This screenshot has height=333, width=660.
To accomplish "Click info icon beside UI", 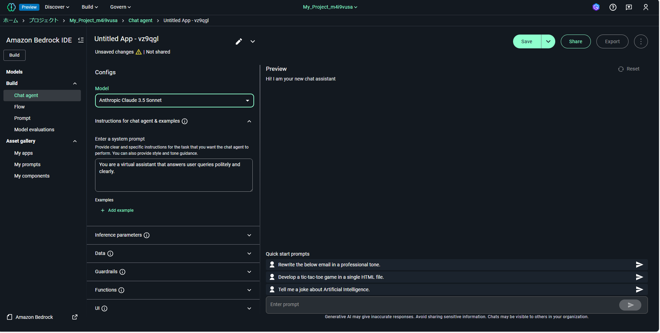I will pos(104,308).
